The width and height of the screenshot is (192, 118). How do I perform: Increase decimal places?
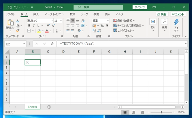tap(94, 30)
